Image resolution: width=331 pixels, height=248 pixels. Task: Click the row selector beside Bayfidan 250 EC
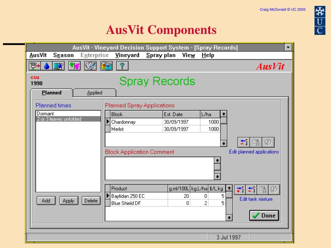click(x=108, y=196)
